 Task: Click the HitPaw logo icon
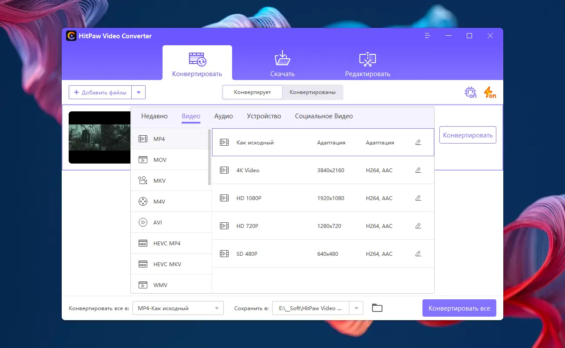[x=71, y=36]
